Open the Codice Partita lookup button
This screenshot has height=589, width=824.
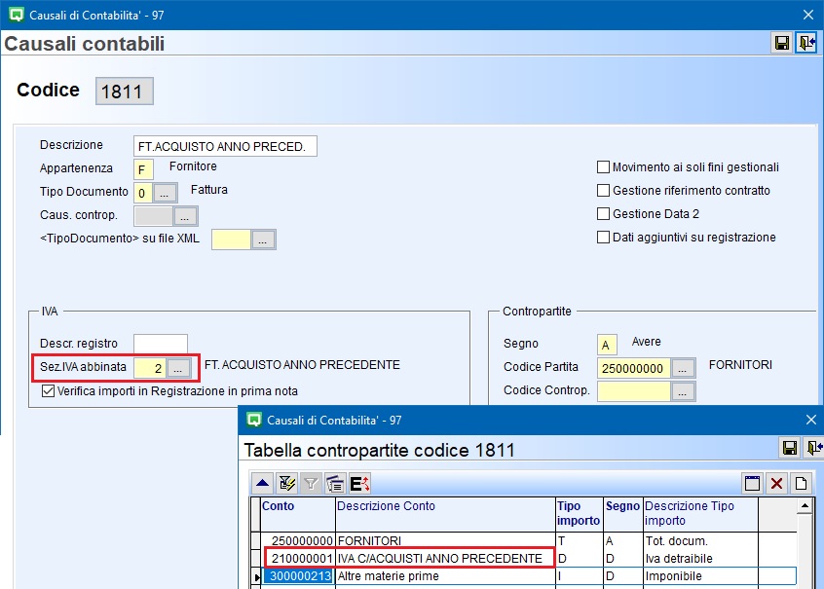683,368
